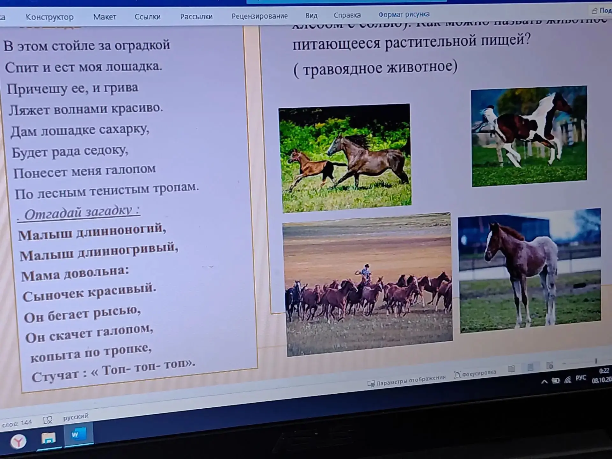The height and width of the screenshot is (459, 612).
Task: Show hidden system tray icons
Action: coord(544,382)
